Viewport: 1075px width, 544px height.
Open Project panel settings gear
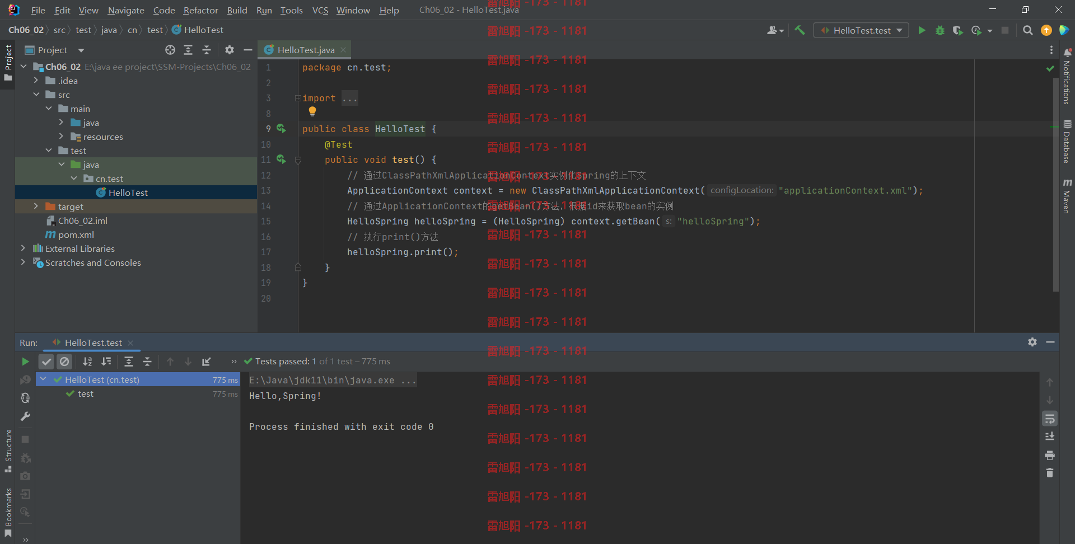tap(229, 50)
